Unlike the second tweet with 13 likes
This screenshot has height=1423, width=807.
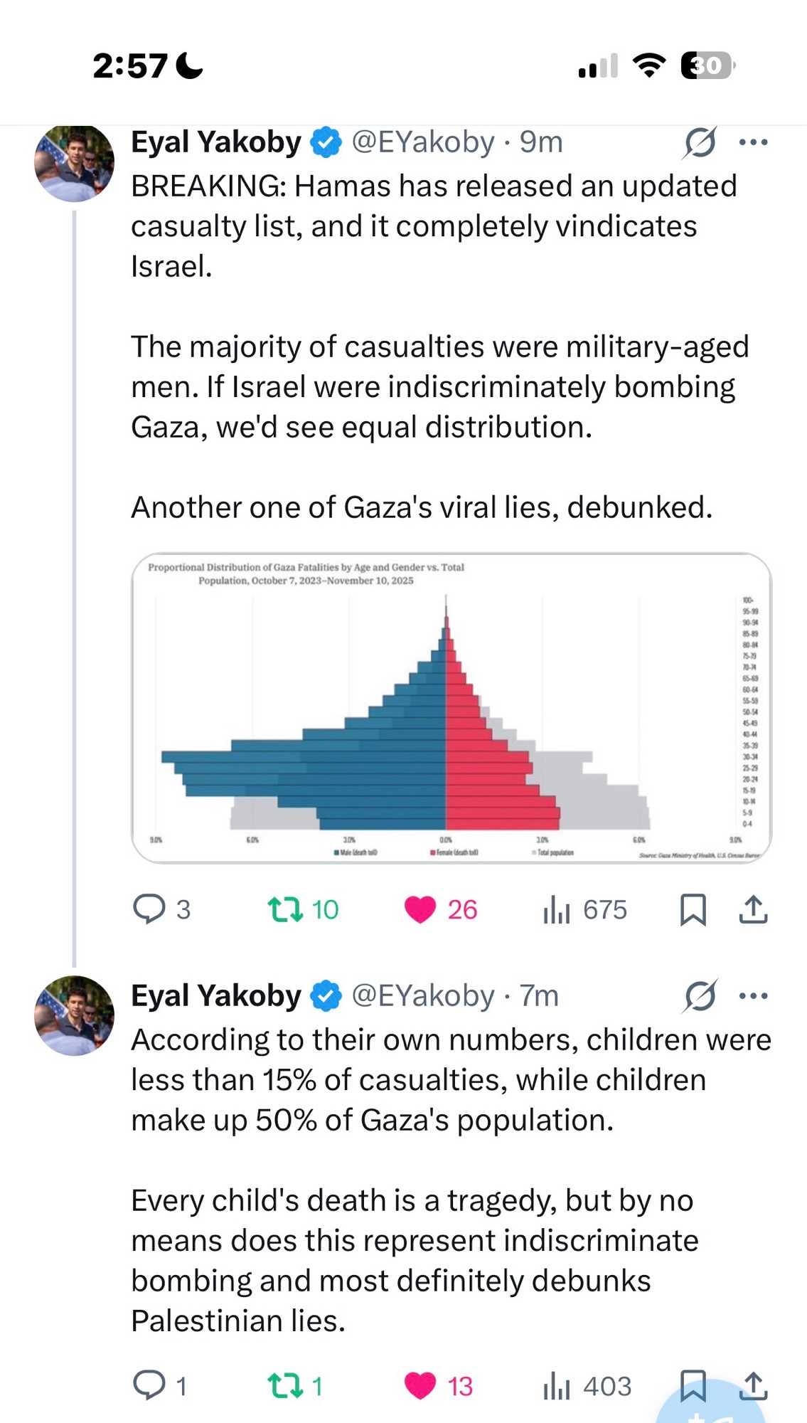point(419,1386)
